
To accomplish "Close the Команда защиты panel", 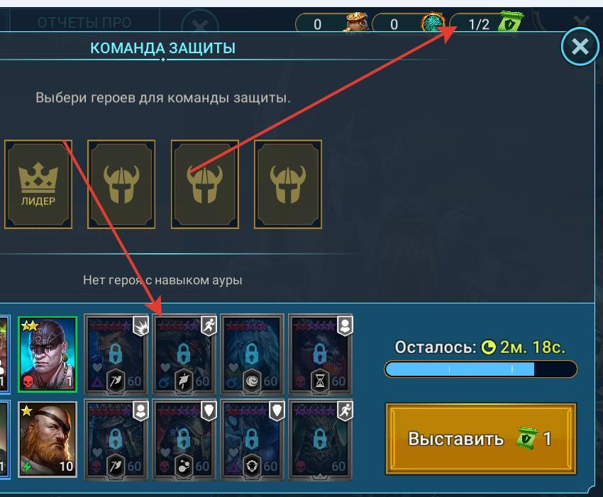I will click(580, 47).
